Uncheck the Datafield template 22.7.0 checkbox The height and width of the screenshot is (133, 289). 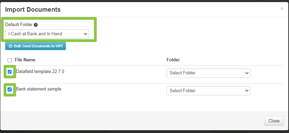coord(10,72)
